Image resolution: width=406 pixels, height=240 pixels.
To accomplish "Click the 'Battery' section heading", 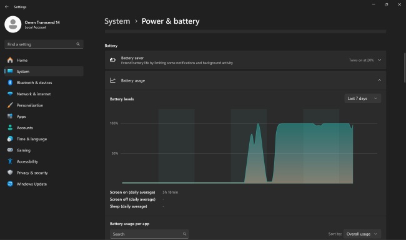I will (111, 46).
